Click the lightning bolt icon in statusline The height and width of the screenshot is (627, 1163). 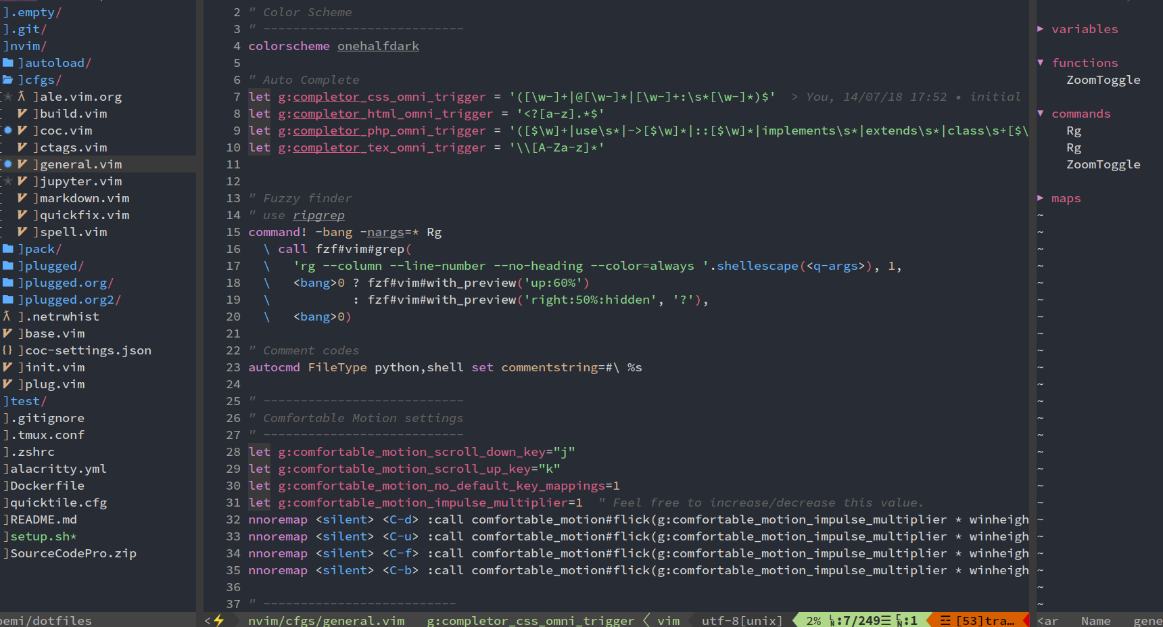[219, 620]
